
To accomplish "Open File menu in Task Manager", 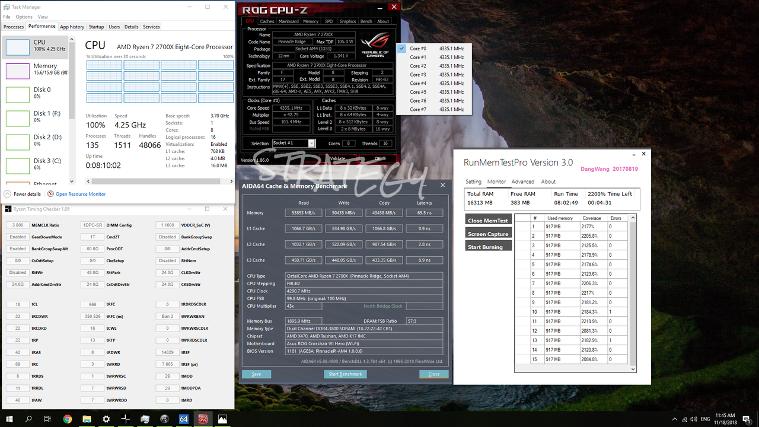I will click(x=7, y=17).
